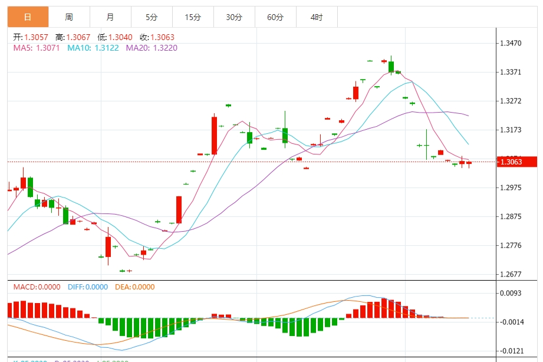Click the 1.3371 price axis label
This screenshot has height=362, width=543.
pyautogui.click(x=511, y=72)
